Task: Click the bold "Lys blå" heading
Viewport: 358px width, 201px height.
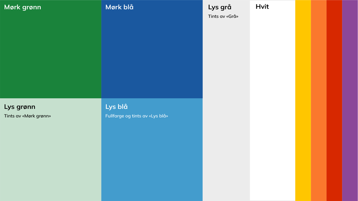Action: [116, 107]
